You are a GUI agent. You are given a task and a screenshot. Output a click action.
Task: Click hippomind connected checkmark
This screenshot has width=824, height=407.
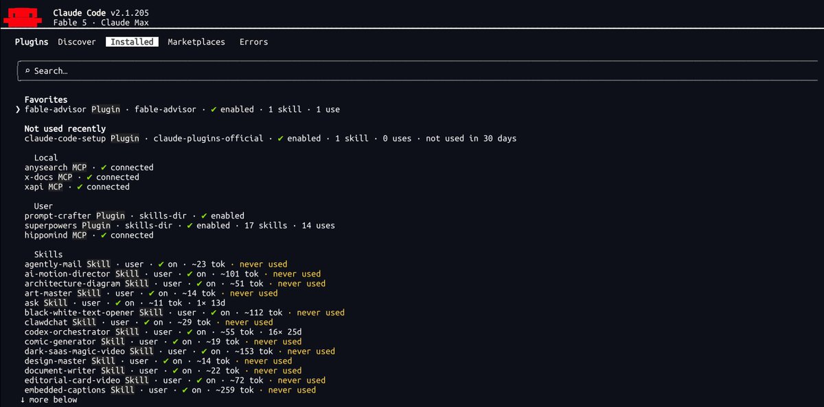[x=104, y=235]
